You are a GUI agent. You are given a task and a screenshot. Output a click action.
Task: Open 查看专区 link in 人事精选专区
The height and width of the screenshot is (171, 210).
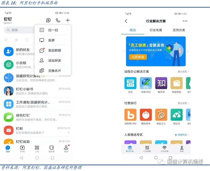(182, 135)
